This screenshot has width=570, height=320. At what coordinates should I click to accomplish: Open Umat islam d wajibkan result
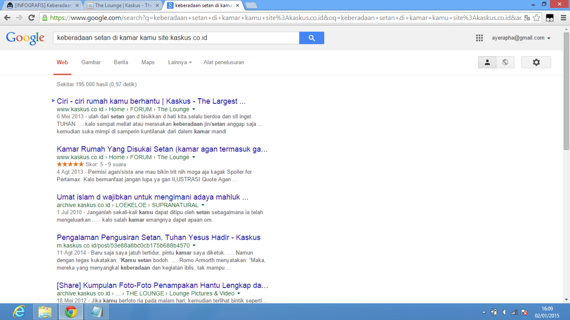pyautogui.click(x=152, y=197)
